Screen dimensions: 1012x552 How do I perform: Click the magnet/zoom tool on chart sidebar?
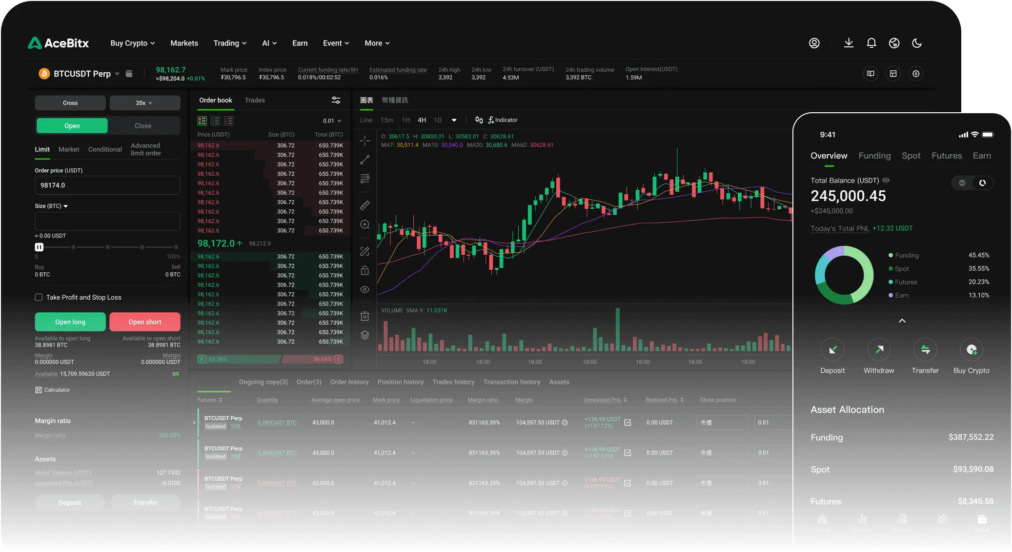tap(364, 225)
